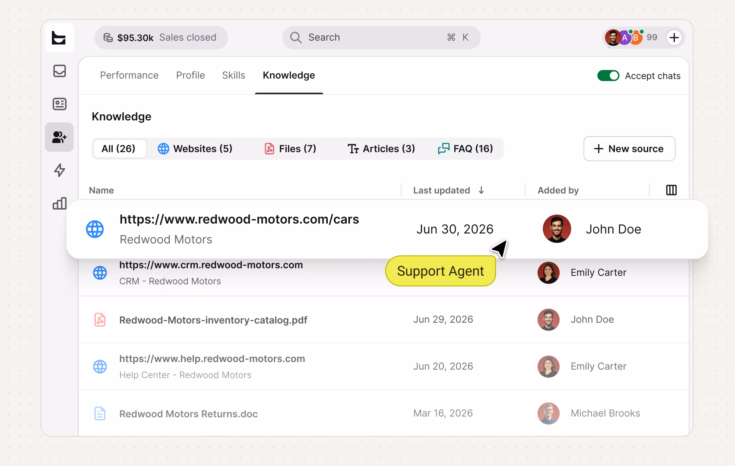Open the inbox icon in the sidebar
Image resolution: width=735 pixels, height=466 pixels.
[60, 71]
